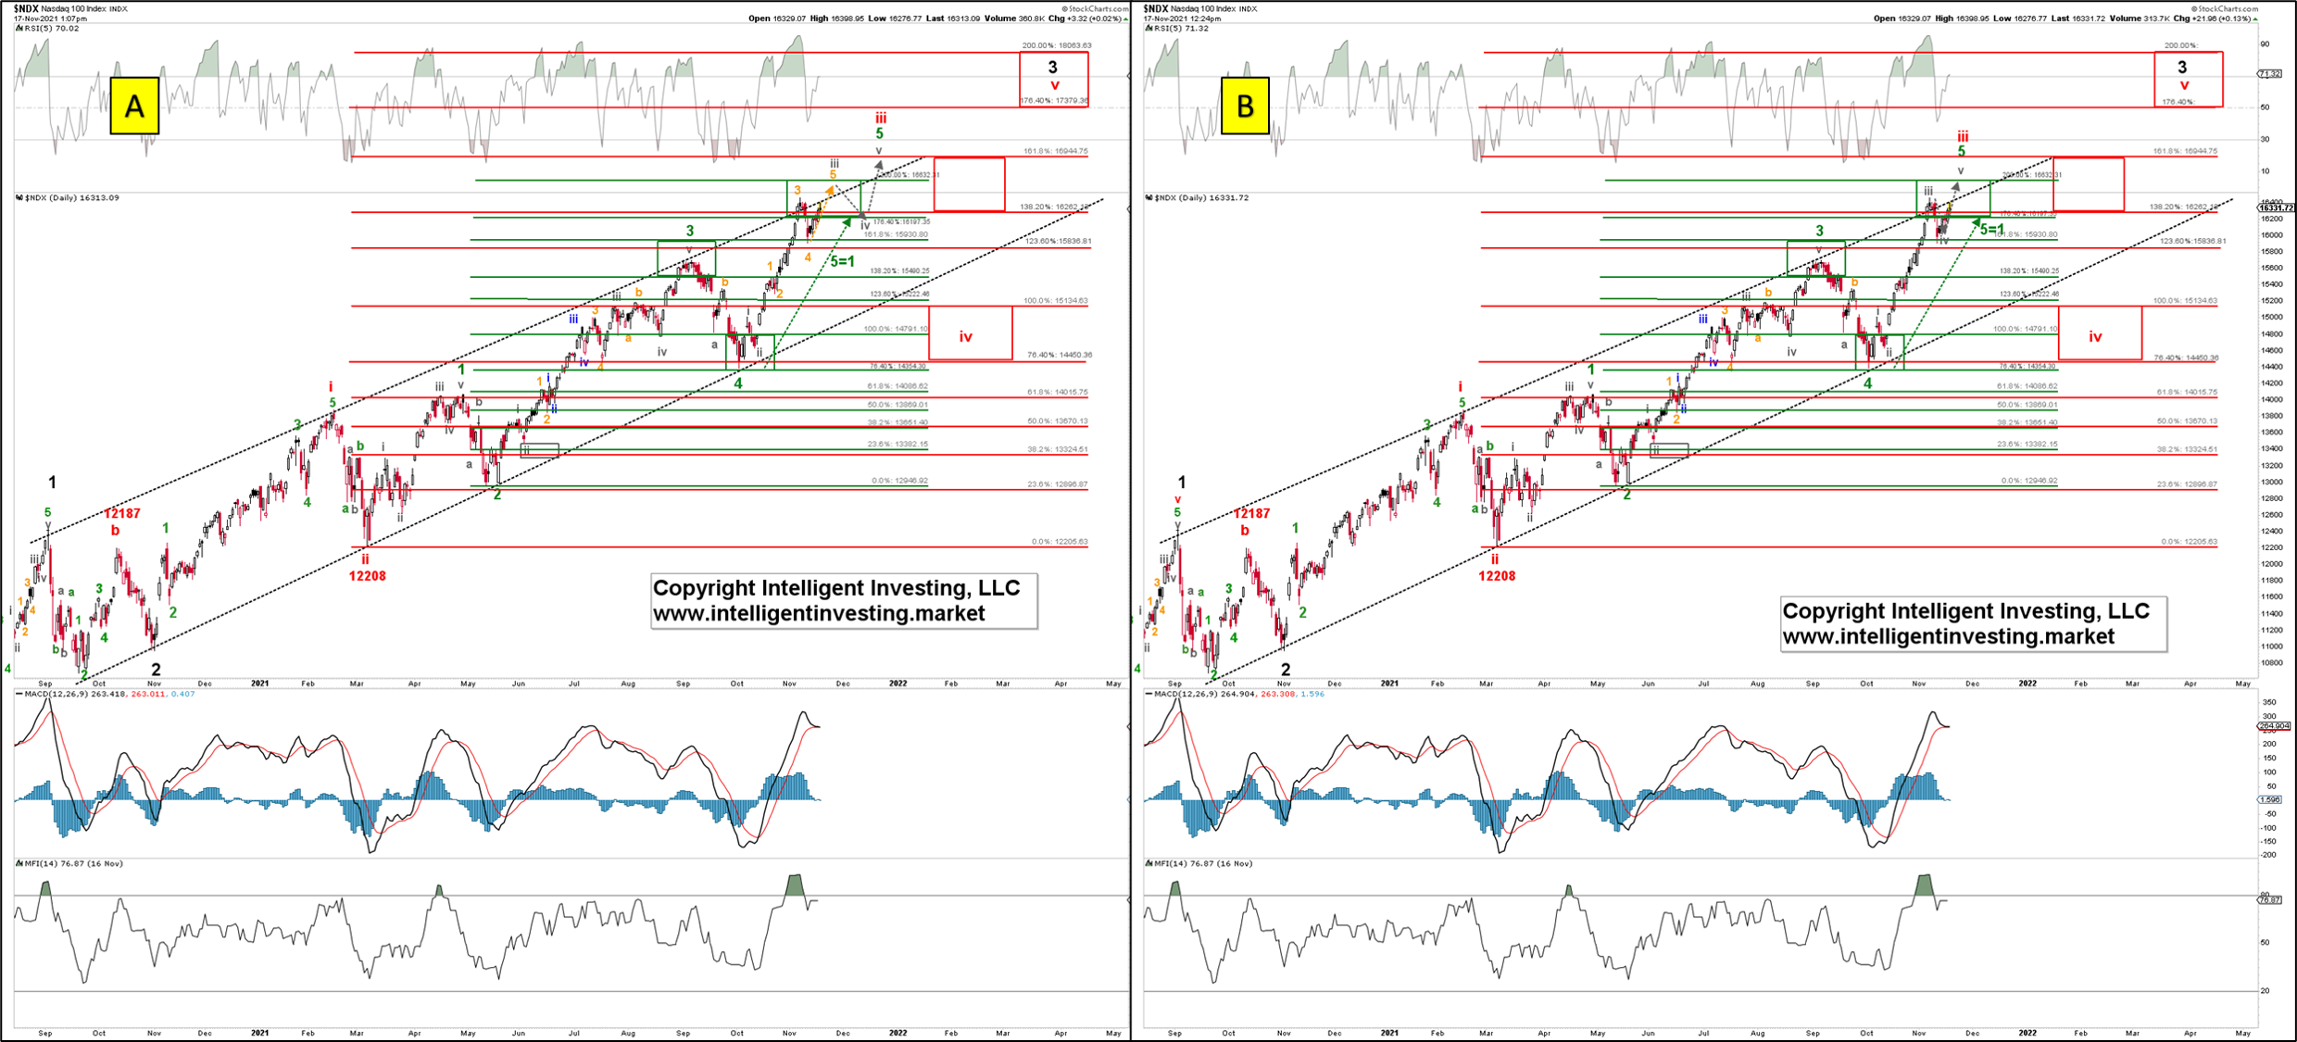Click the MFI(14) 76.87 label in chart A
The width and height of the screenshot is (2297, 1042).
(70, 863)
